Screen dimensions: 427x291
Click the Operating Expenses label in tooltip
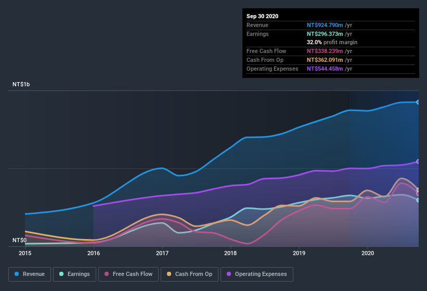273,69
